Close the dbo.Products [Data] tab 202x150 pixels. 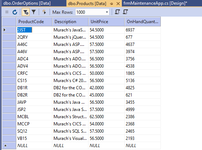(118, 4)
